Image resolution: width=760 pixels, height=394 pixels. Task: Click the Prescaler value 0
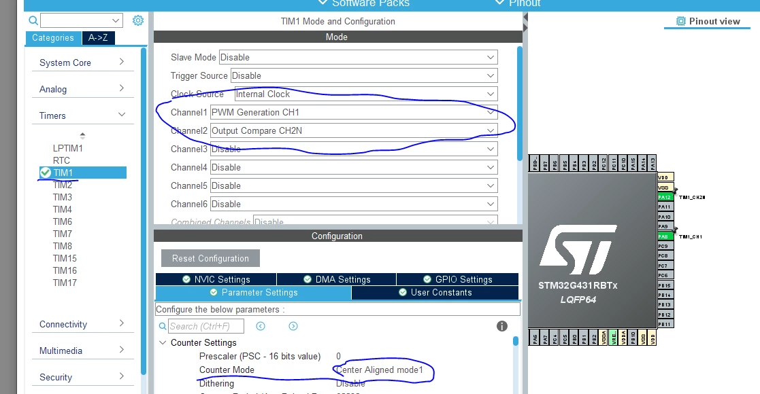(338, 356)
